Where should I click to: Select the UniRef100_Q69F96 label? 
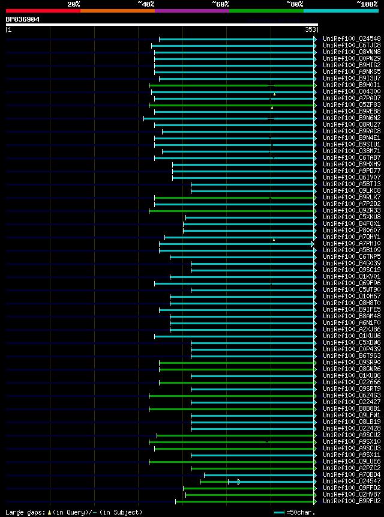(x=352, y=283)
